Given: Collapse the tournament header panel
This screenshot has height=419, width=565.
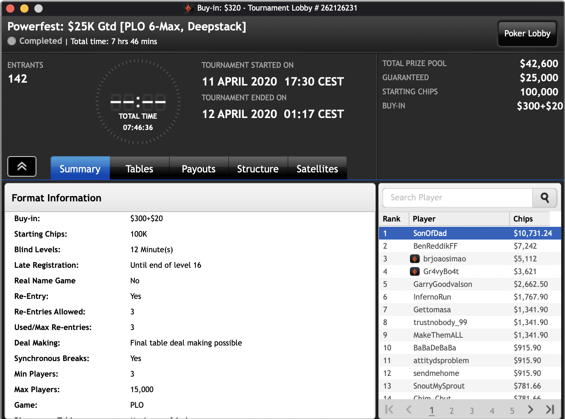Looking at the screenshot, I should tap(22, 166).
